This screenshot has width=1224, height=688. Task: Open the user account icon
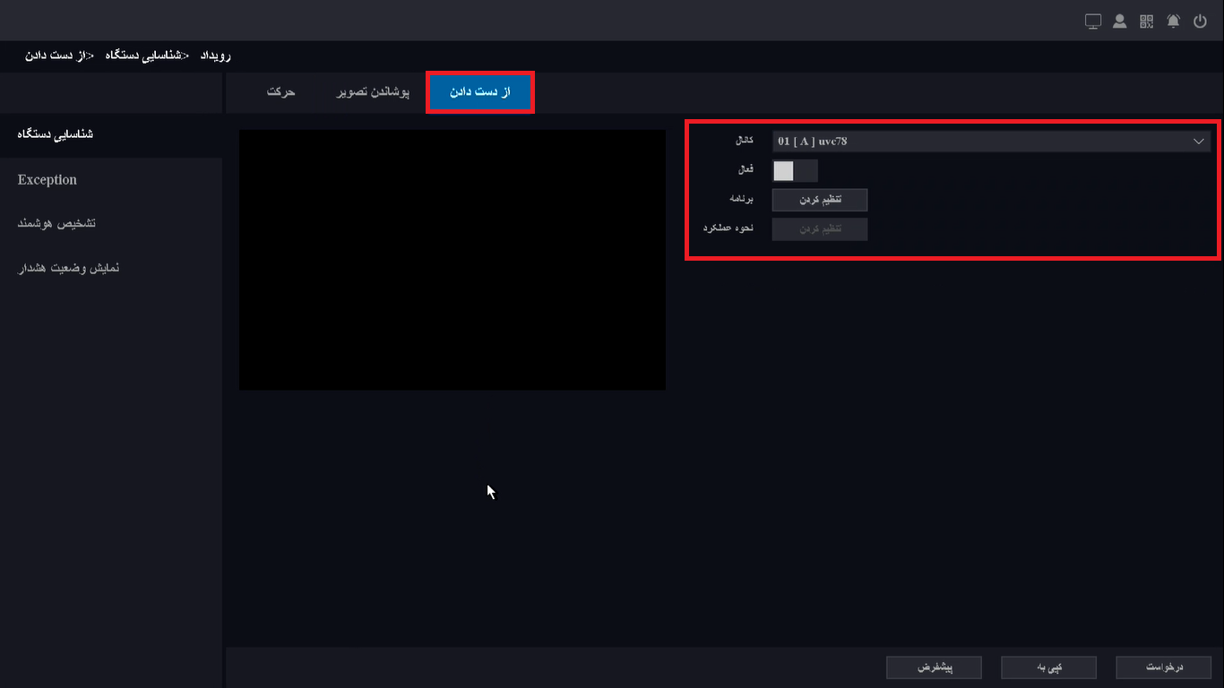(1120, 21)
